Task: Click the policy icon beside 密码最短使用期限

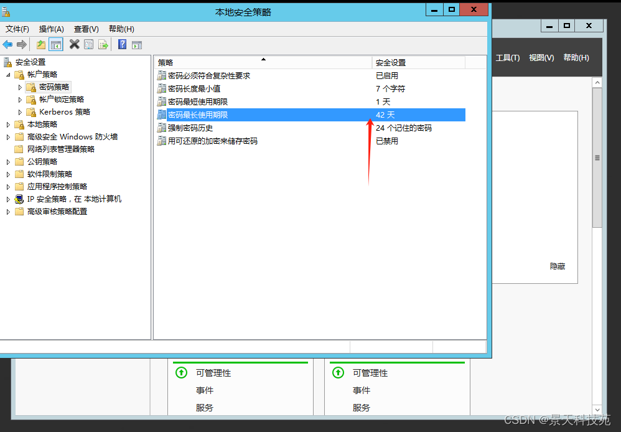Action: (x=162, y=102)
